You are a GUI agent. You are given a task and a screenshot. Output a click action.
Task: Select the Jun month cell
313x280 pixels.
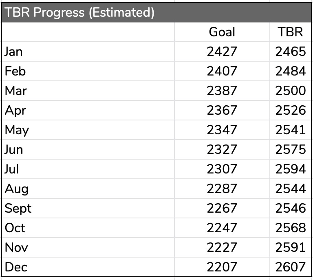14,149
